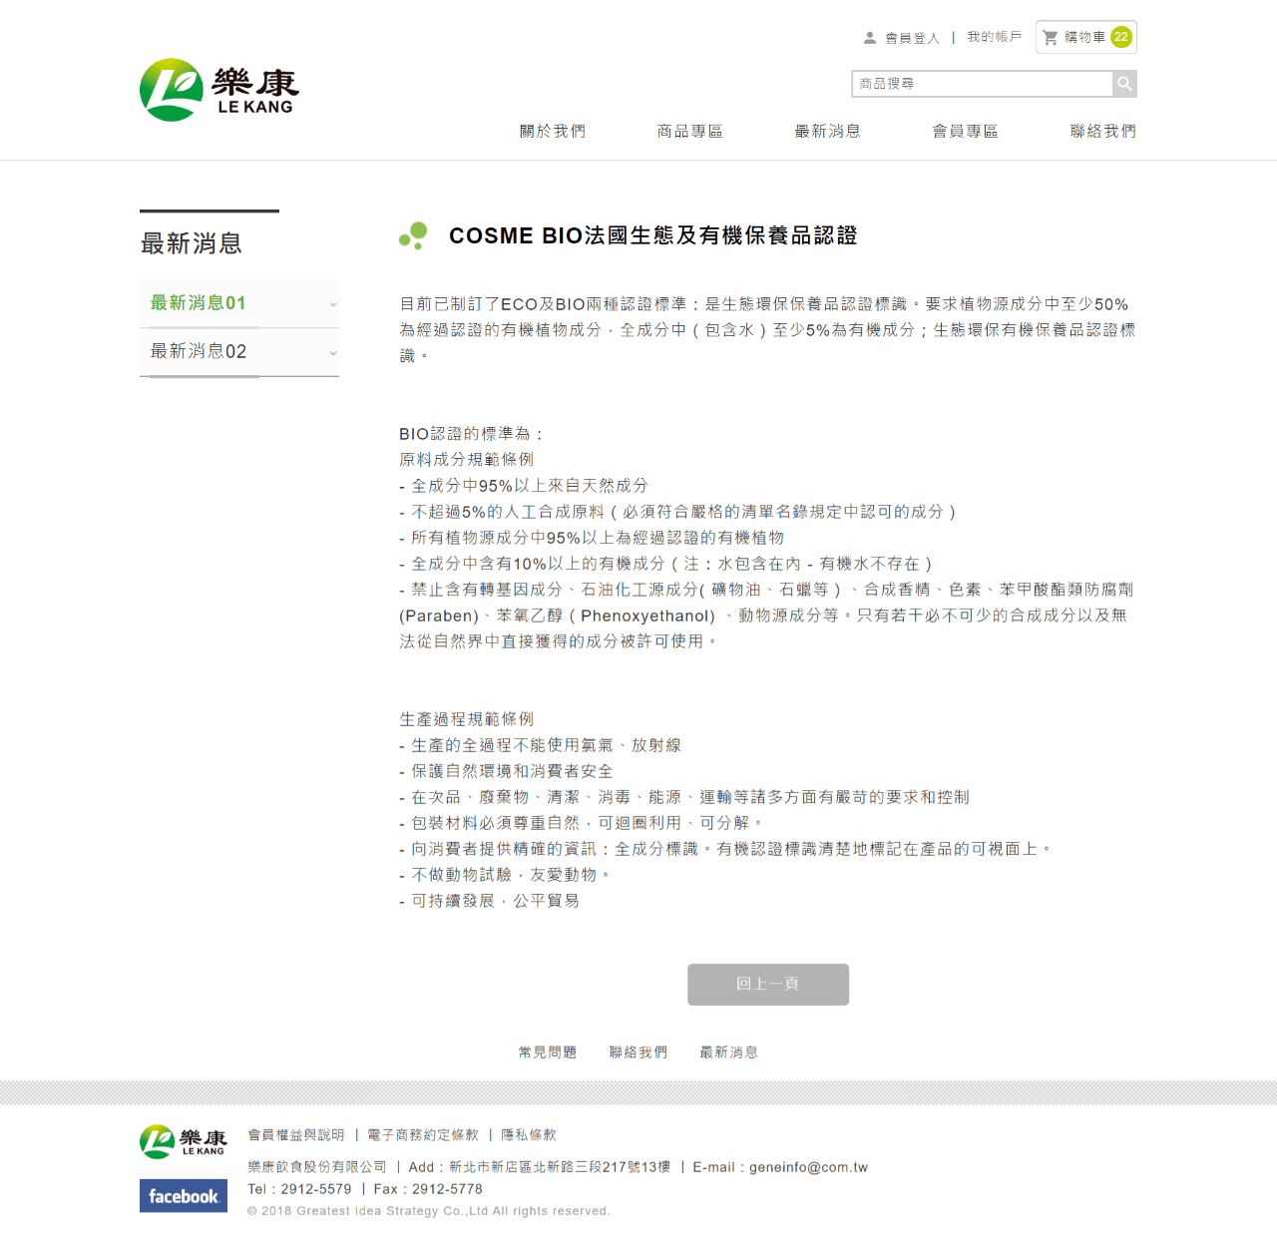Open the Facebook page button in footer
Image resolution: width=1277 pixels, height=1242 pixels.
184,1196
